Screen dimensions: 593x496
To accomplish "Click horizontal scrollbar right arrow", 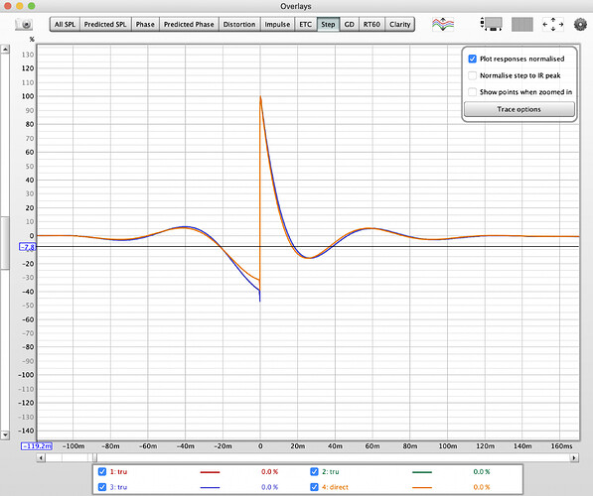I will (x=574, y=458).
